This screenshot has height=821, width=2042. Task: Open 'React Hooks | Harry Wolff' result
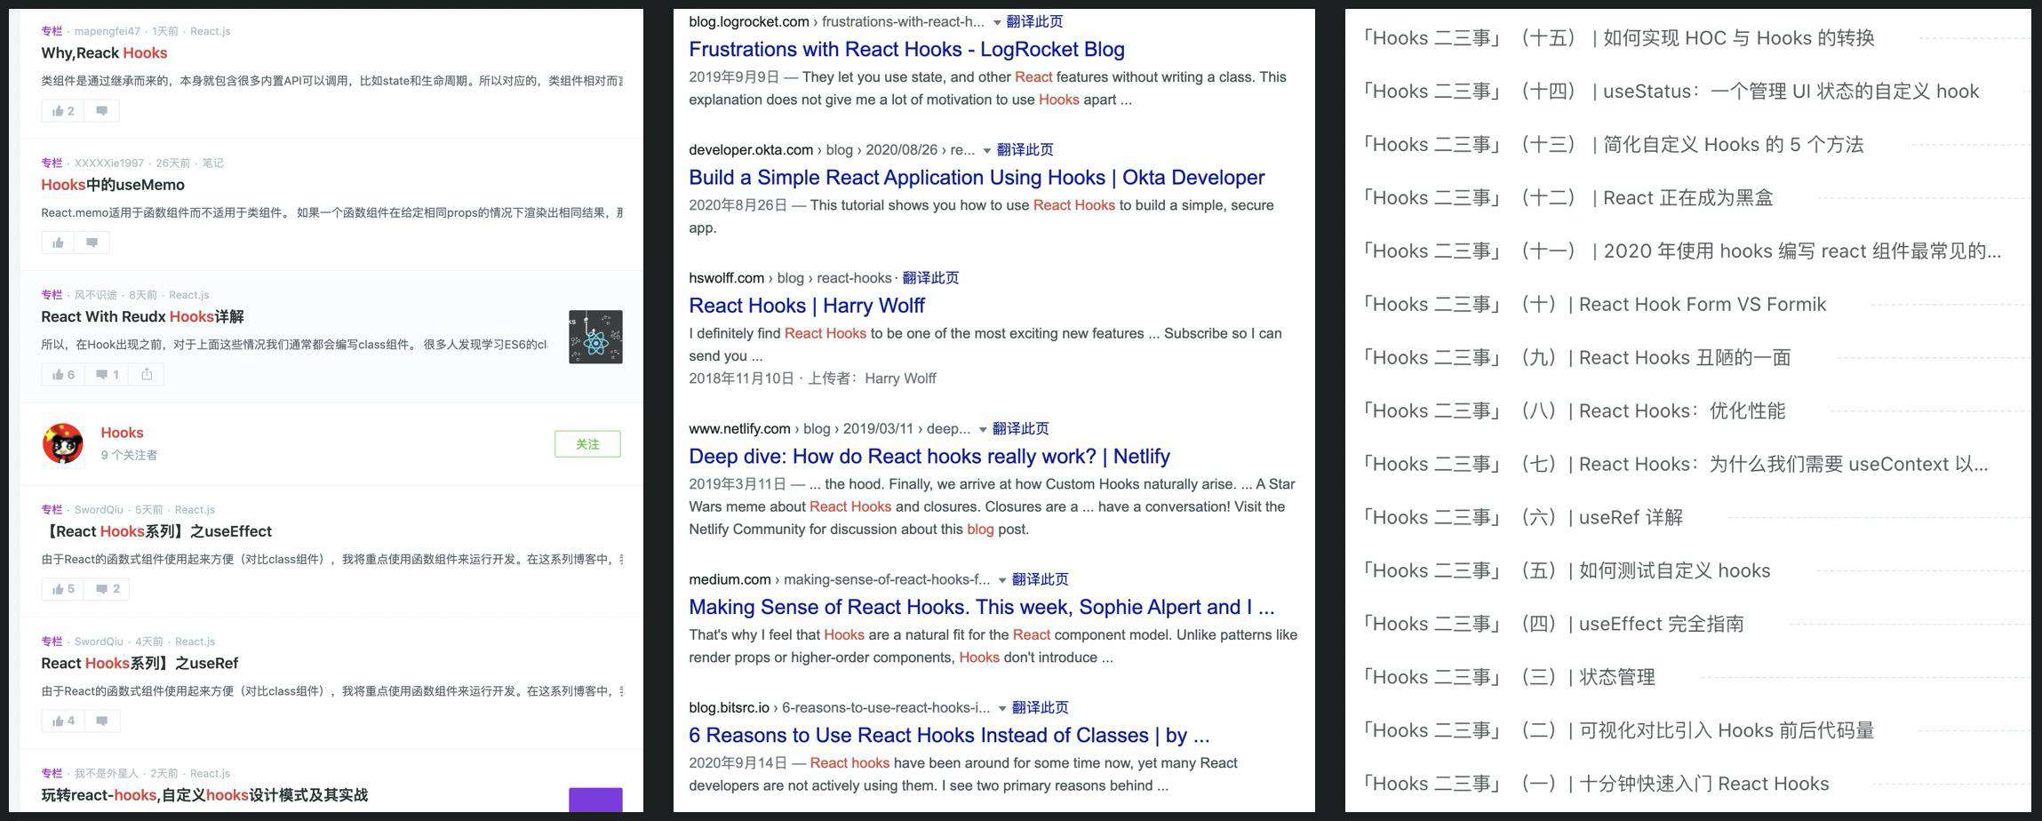click(x=807, y=306)
